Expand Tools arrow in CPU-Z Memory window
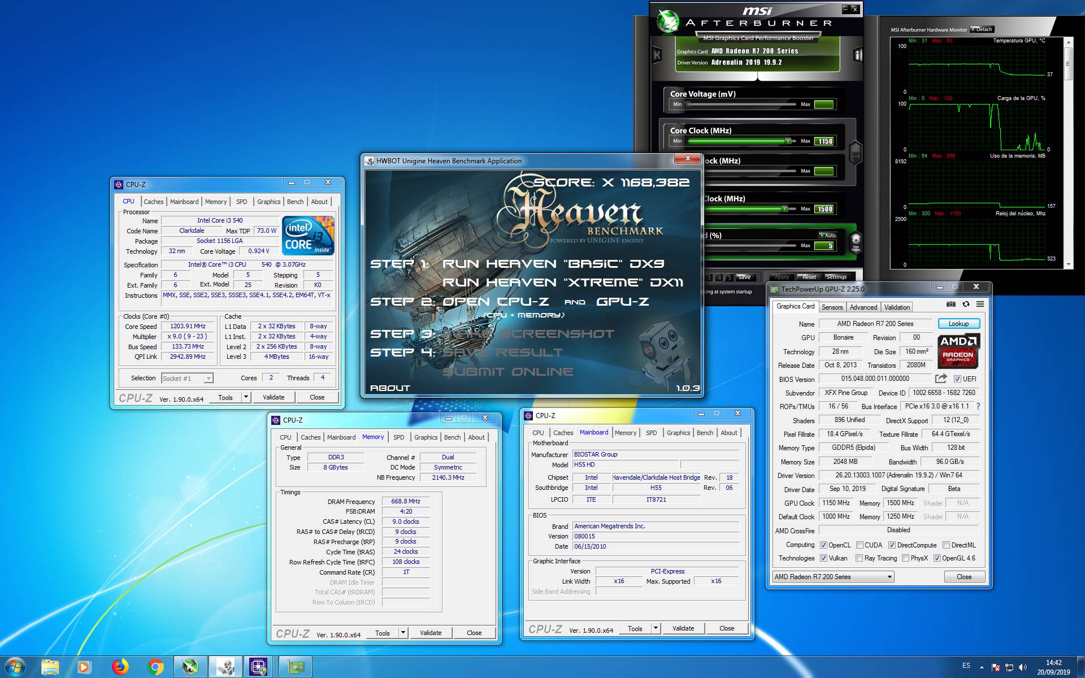1085x678 pixels. pos(403,633)
